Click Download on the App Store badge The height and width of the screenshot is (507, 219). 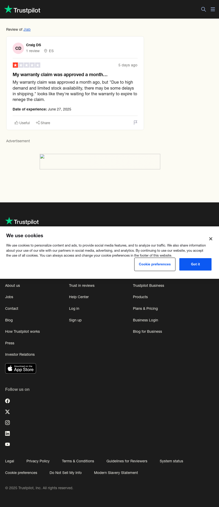pos(21,368)
